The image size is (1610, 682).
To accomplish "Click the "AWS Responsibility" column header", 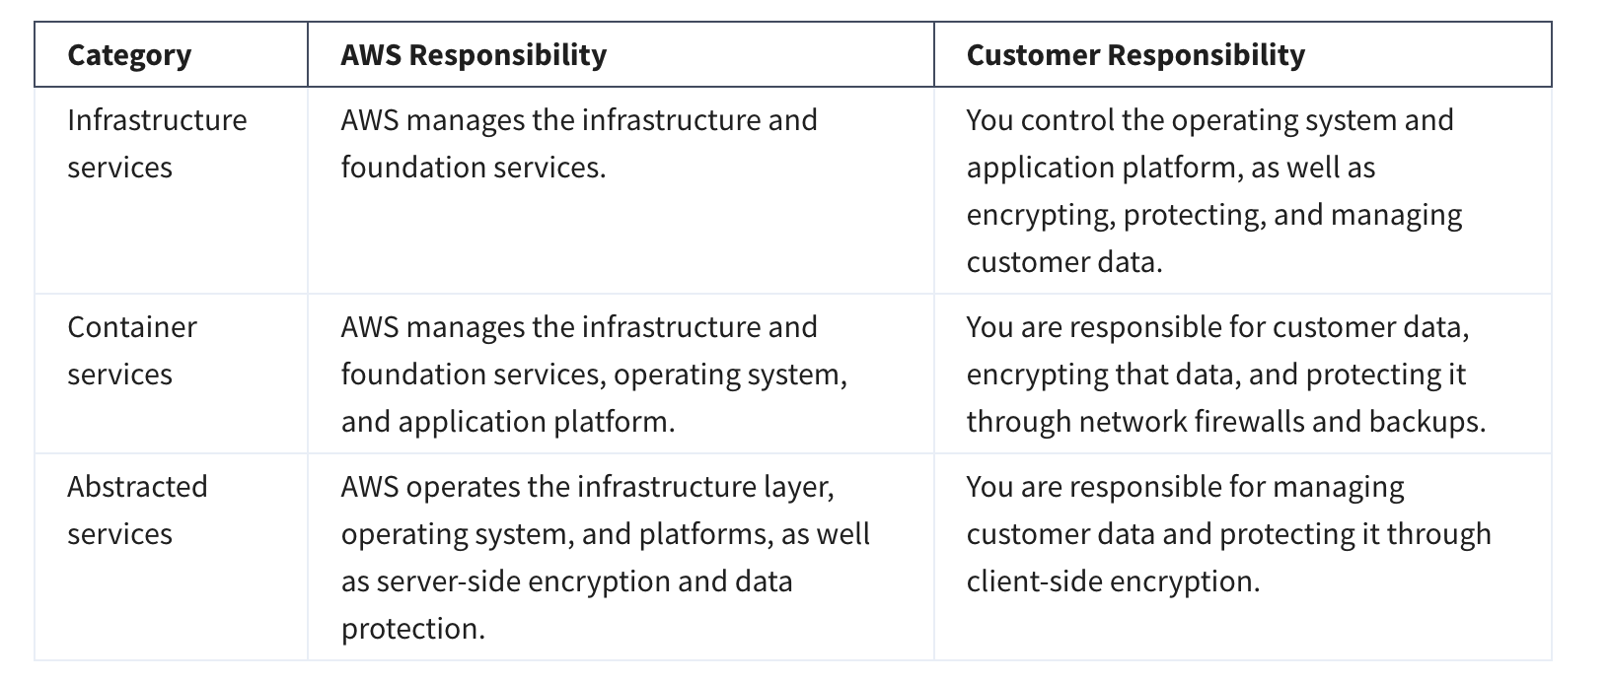I will click(474, 55).
